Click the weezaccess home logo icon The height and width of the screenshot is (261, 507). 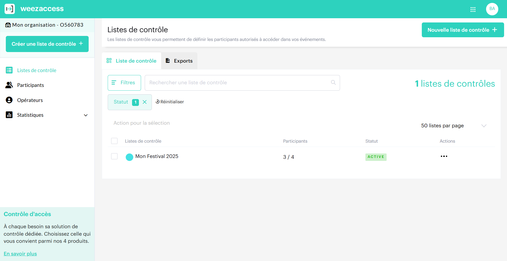pyautogui.click(x=10, y=9)
